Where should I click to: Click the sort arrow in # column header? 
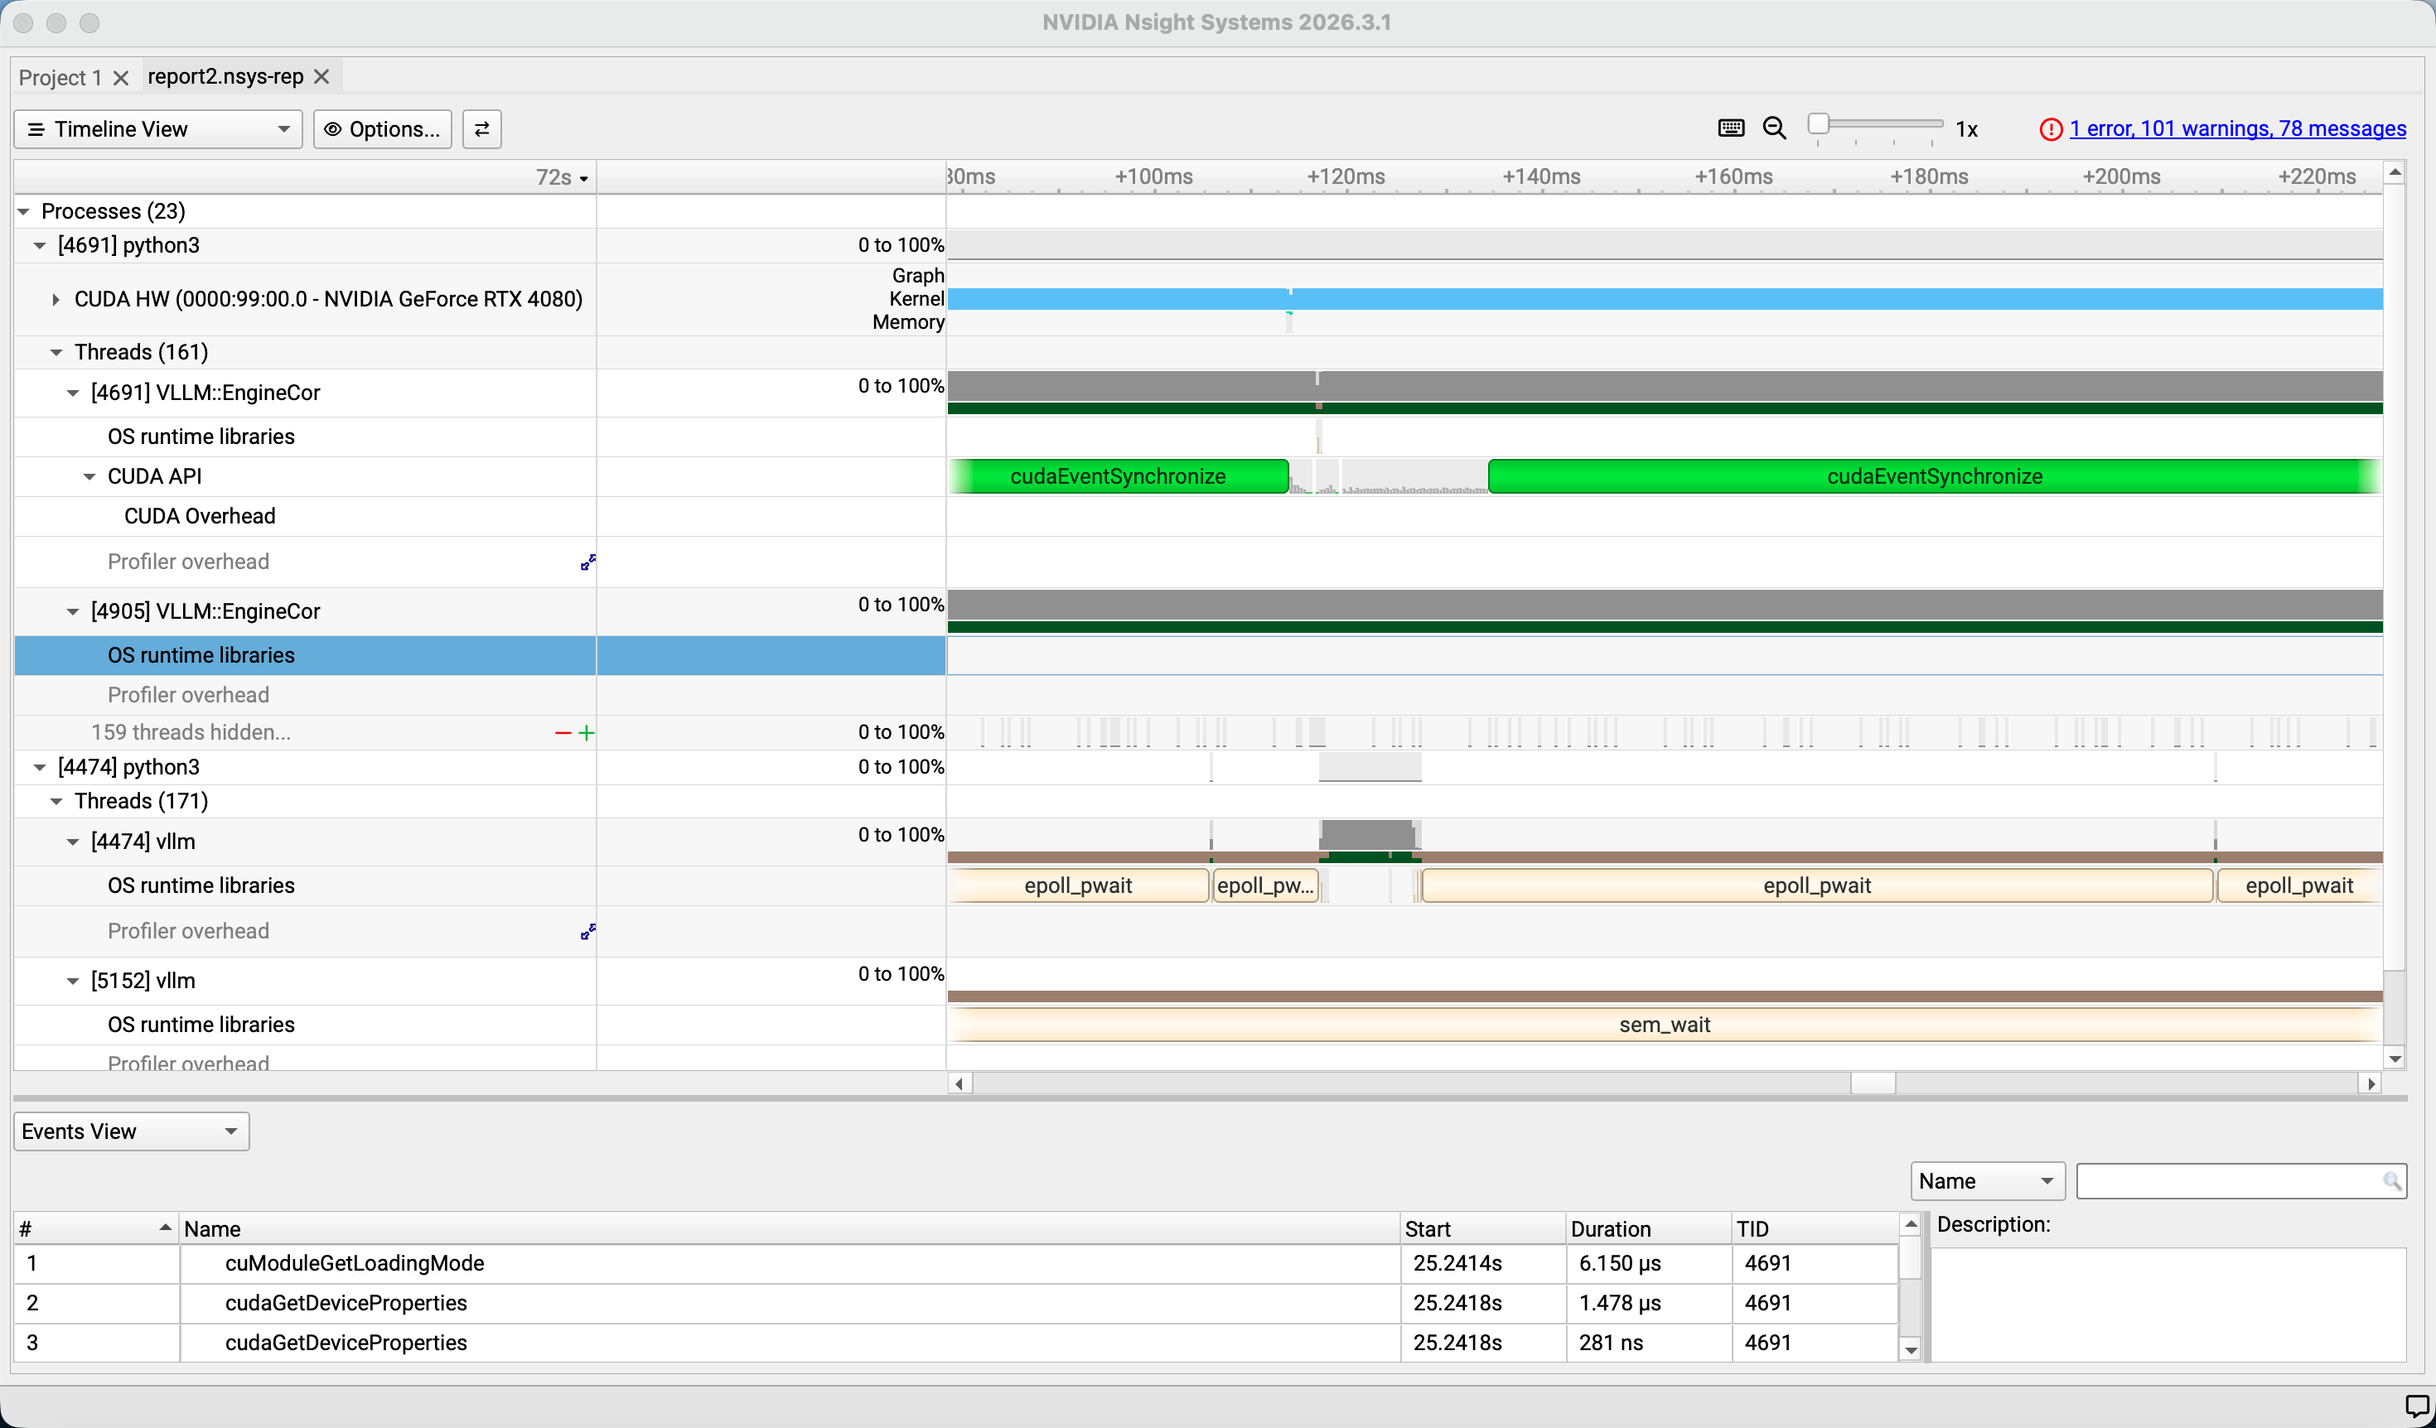(x=166, y=1227)
